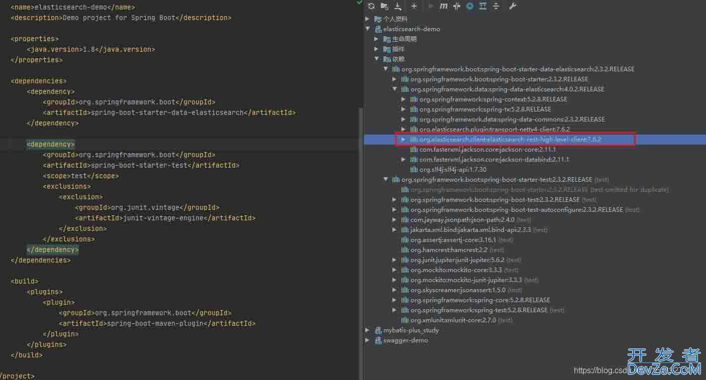Click spring-boot-maven-plugin artifactId line
The height and width of the screenshot is (380, 706).
[157, 323]
